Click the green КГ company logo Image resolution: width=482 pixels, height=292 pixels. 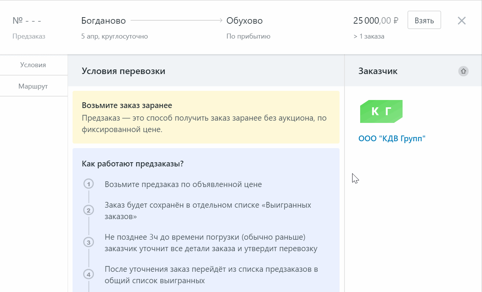tap(381, 111)
